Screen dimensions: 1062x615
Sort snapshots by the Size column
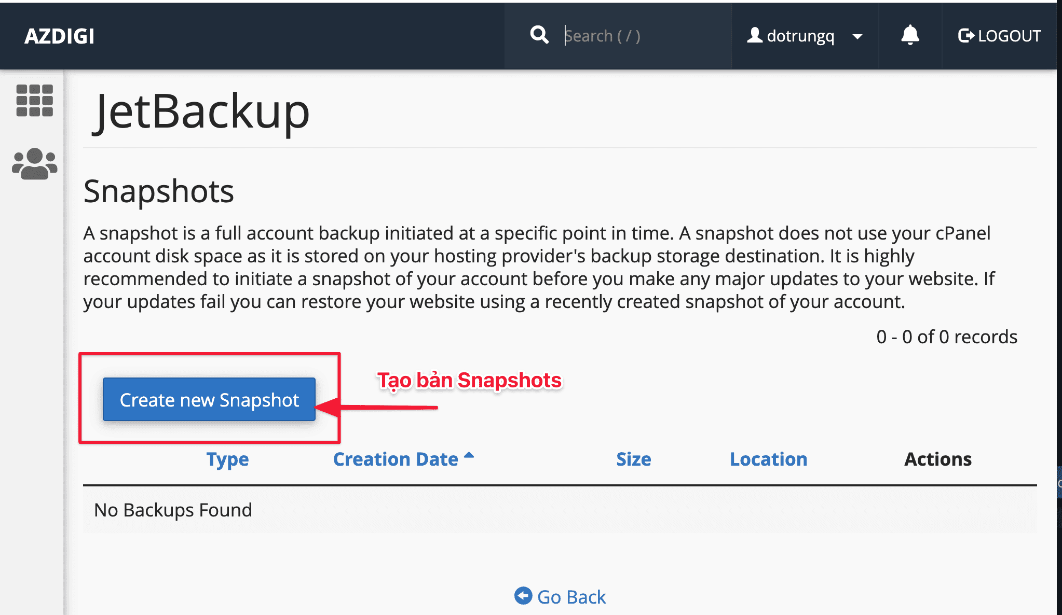click(x=633, y=459)
